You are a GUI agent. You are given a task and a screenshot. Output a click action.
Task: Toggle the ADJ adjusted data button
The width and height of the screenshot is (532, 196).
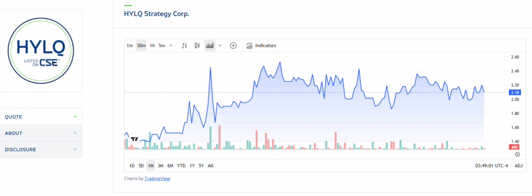pos(518,166)
